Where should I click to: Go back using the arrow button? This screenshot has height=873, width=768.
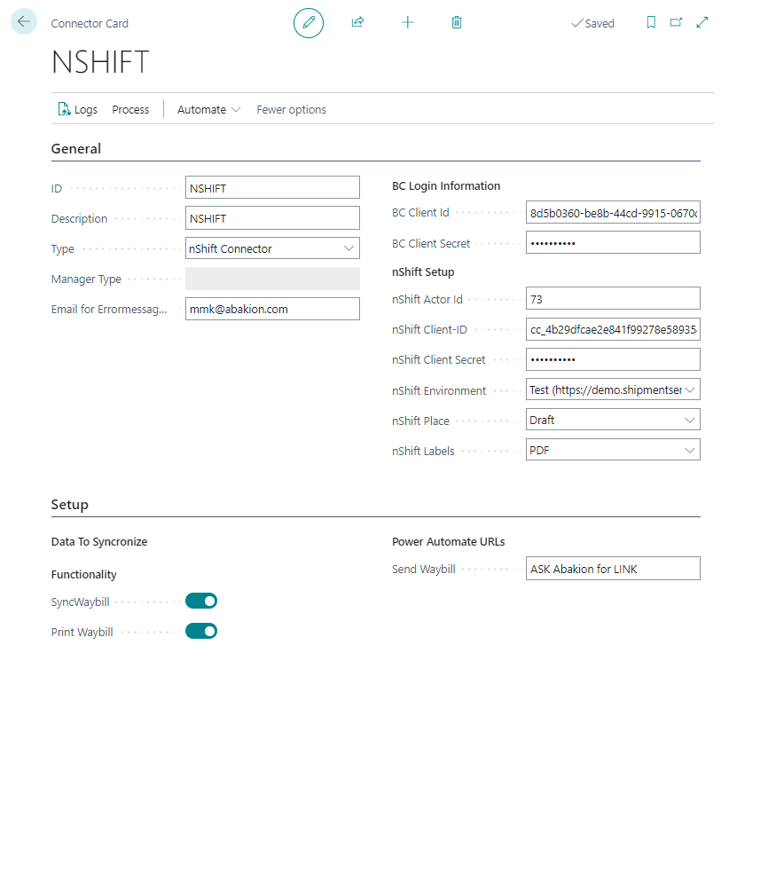pyautogui.click(x=23, y=22)
